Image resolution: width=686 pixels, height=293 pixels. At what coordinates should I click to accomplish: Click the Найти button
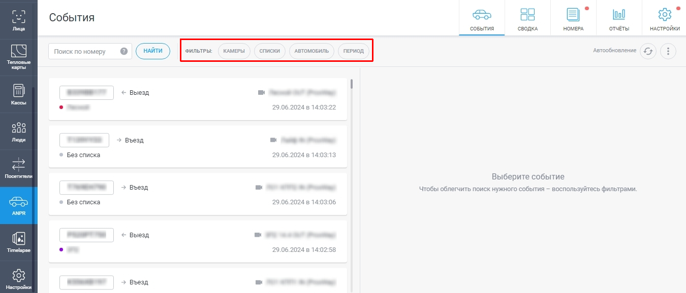point(153,51)
